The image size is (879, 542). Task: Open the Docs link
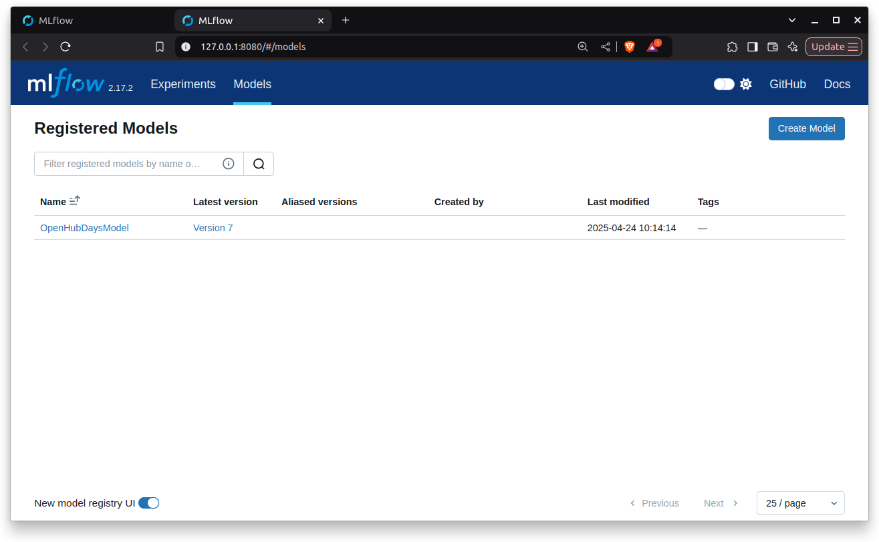[837, 84]
